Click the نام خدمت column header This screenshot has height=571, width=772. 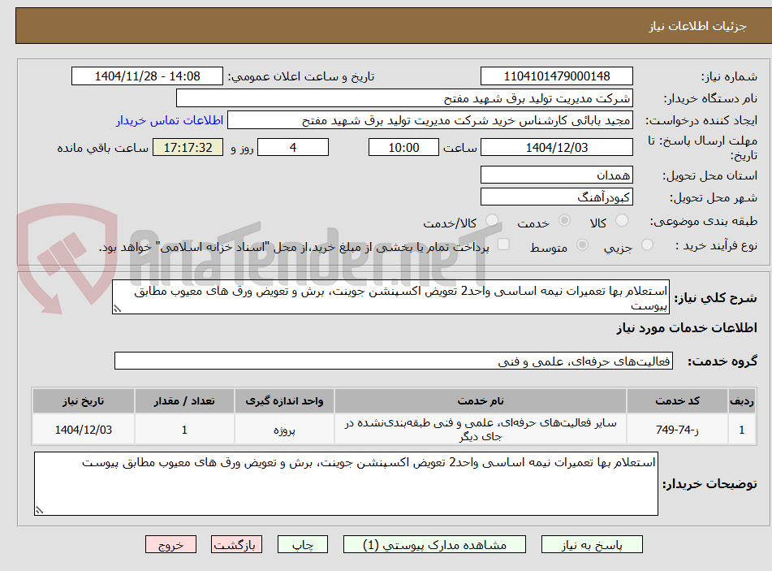click(x=481, y=401)
